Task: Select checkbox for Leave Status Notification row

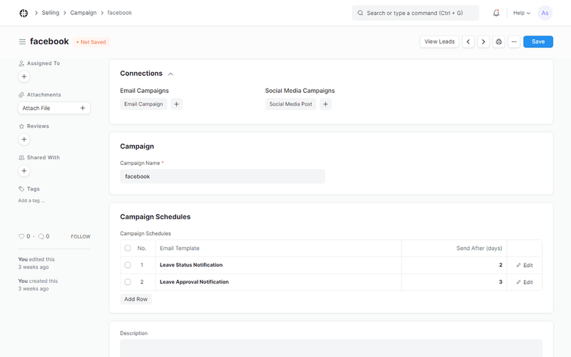Action: (x=128, y=265)
